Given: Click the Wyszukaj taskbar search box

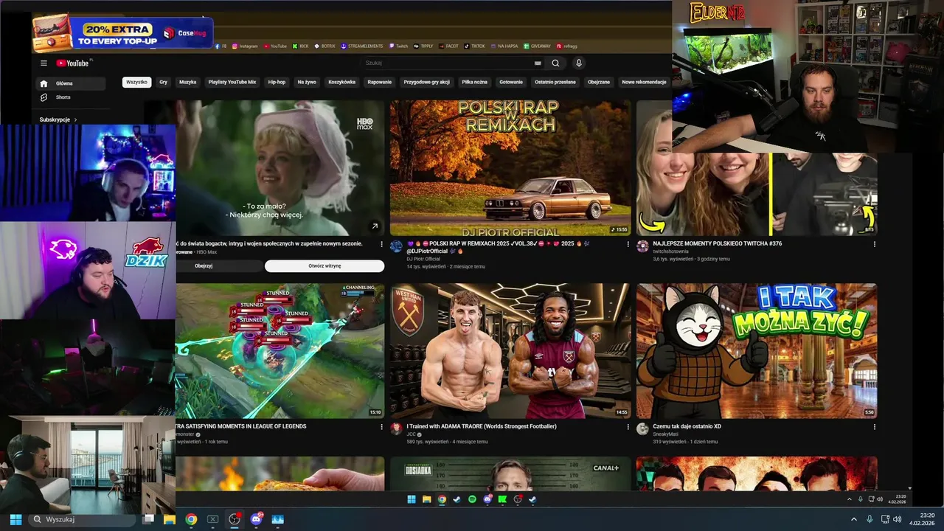Looking at the screenshot, I should pos(82,519).
